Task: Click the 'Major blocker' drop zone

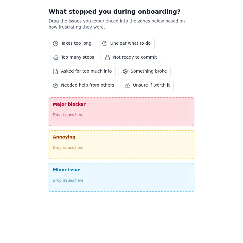Action: (x=122, y=111)
